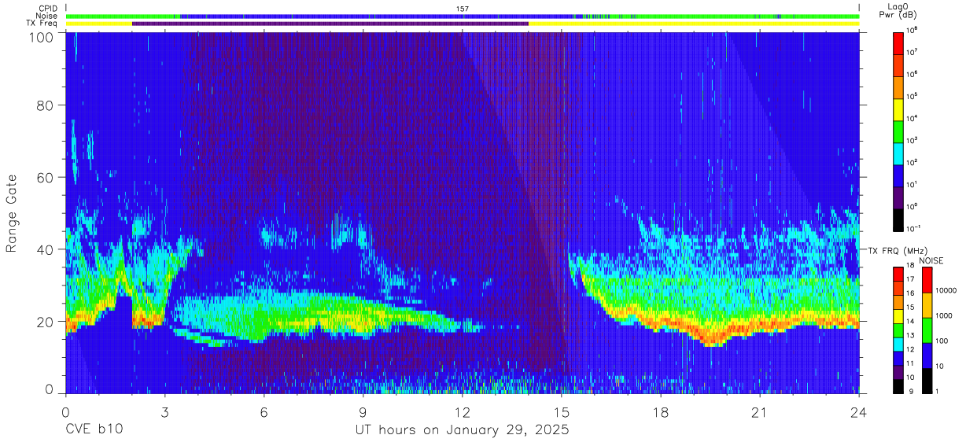
Task: Click the 12 tick on the UT hours axis
Action: coord(463,412)
